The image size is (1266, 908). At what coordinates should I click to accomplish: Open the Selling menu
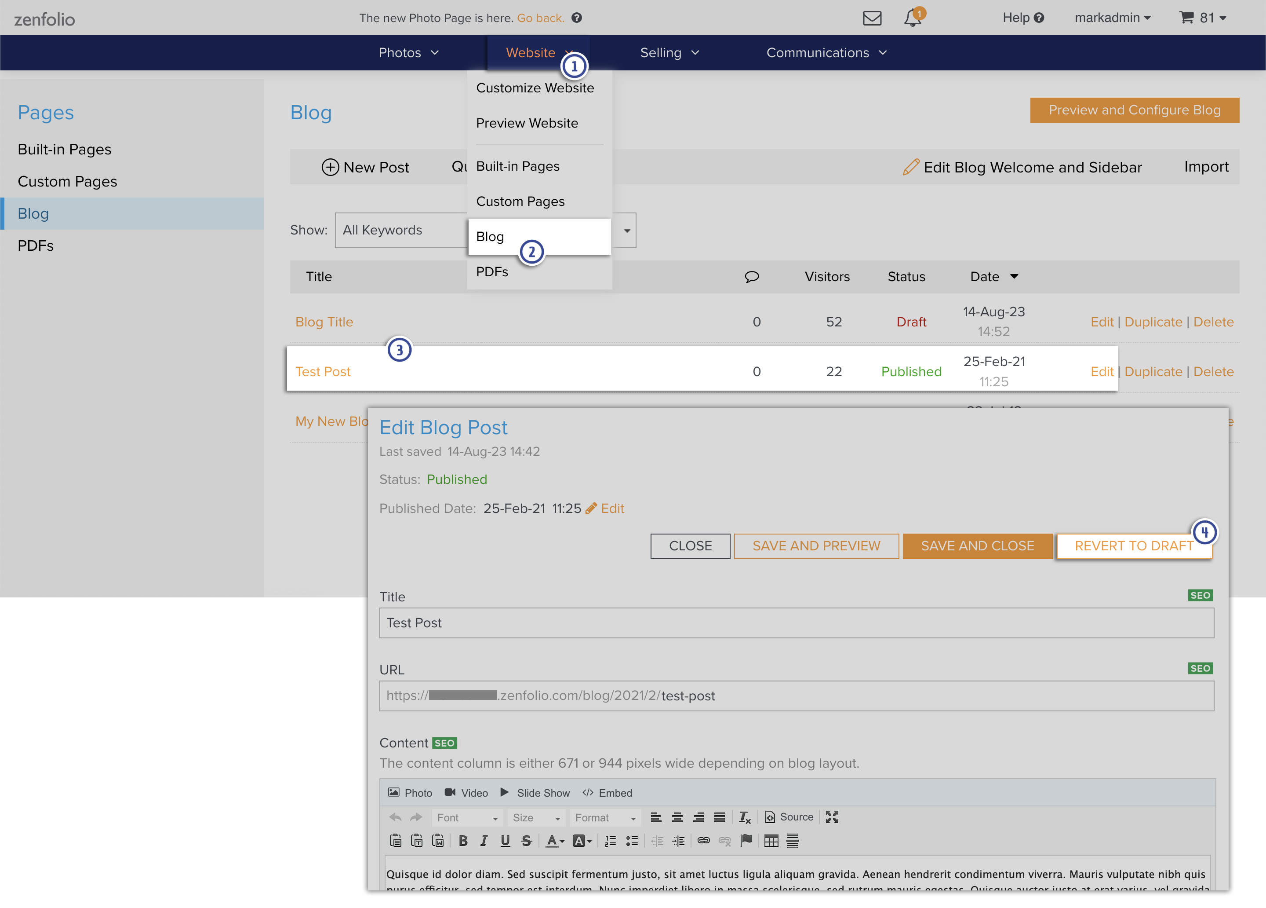pos(669,52)
